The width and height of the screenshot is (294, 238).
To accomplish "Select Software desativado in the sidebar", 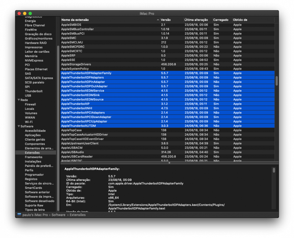I will click(x=40, y=201).
